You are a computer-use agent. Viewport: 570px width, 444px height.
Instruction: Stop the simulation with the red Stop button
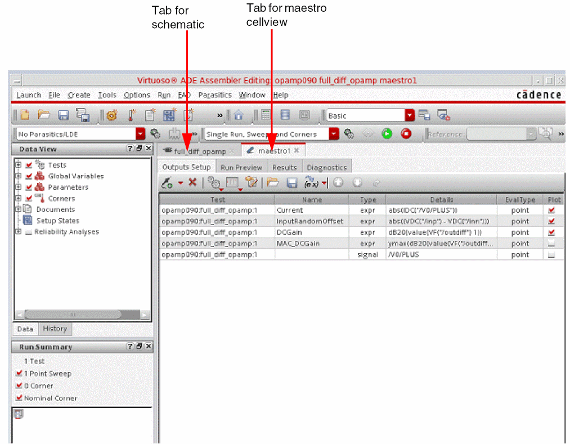tap(406, 134)
